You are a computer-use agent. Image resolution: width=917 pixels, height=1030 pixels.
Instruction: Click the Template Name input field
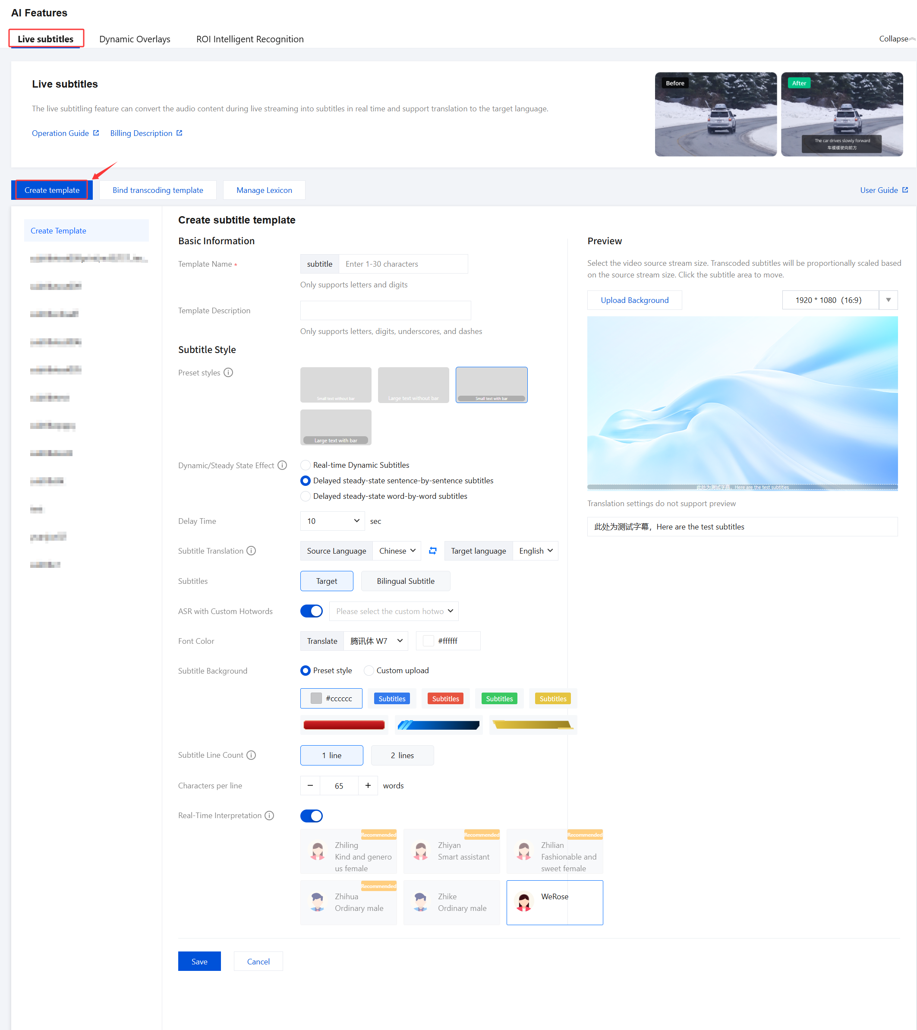coord(403,264)
